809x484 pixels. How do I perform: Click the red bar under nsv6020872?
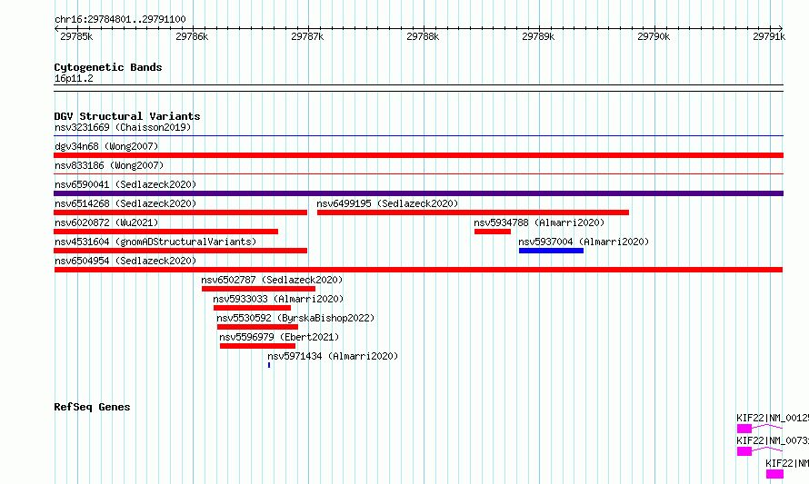166,232
